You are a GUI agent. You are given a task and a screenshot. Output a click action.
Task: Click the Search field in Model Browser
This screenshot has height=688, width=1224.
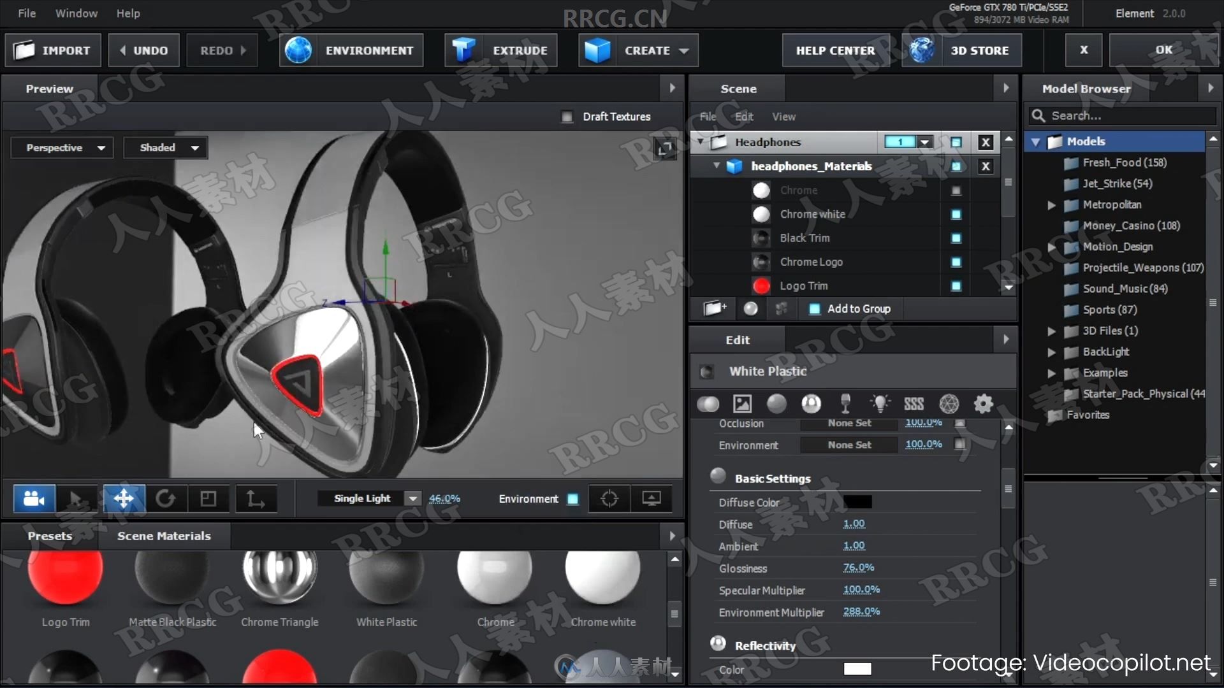pyautogui.click(x=1122, y=116)
